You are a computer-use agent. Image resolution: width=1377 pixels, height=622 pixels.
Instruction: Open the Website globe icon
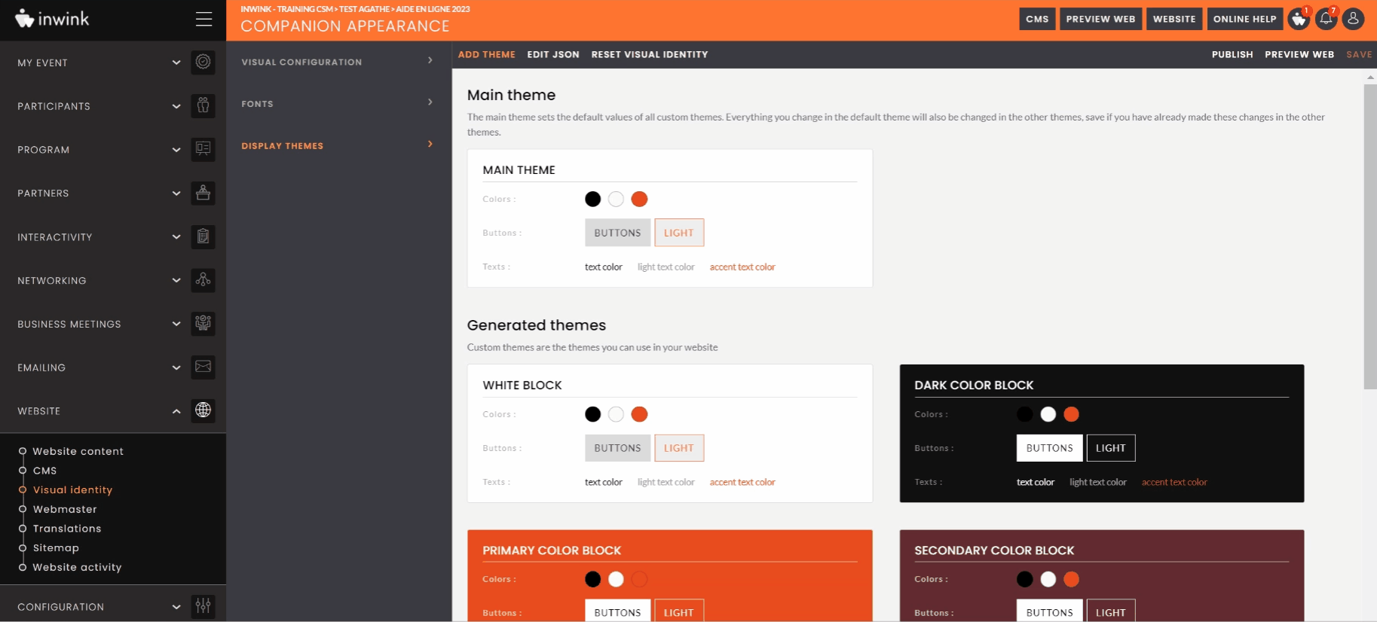tap(203, 410)
